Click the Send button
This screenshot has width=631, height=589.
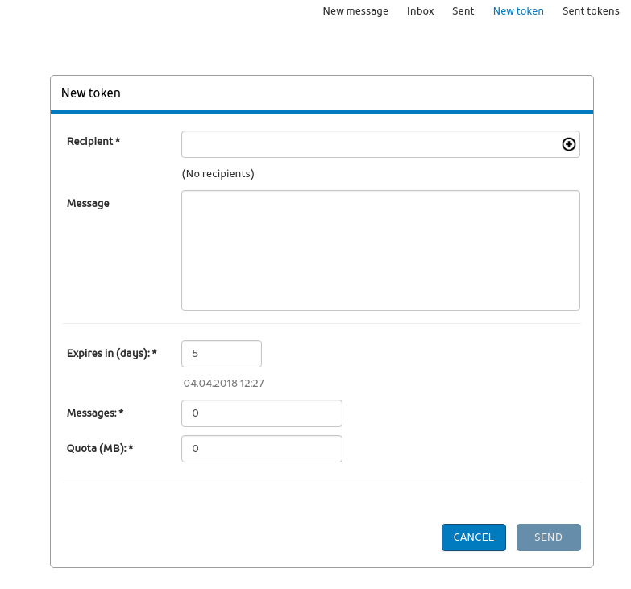[548, 537]
